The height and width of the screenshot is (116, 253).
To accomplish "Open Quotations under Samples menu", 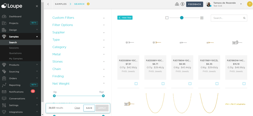I will pyautogui.click(x=15, y=53).
